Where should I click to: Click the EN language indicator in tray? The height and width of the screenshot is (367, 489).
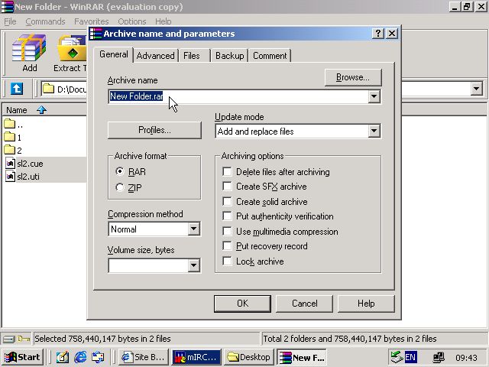click(410, 357)
